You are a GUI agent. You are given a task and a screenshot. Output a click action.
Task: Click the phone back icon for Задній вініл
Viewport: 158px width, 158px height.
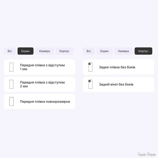[90, 84]
